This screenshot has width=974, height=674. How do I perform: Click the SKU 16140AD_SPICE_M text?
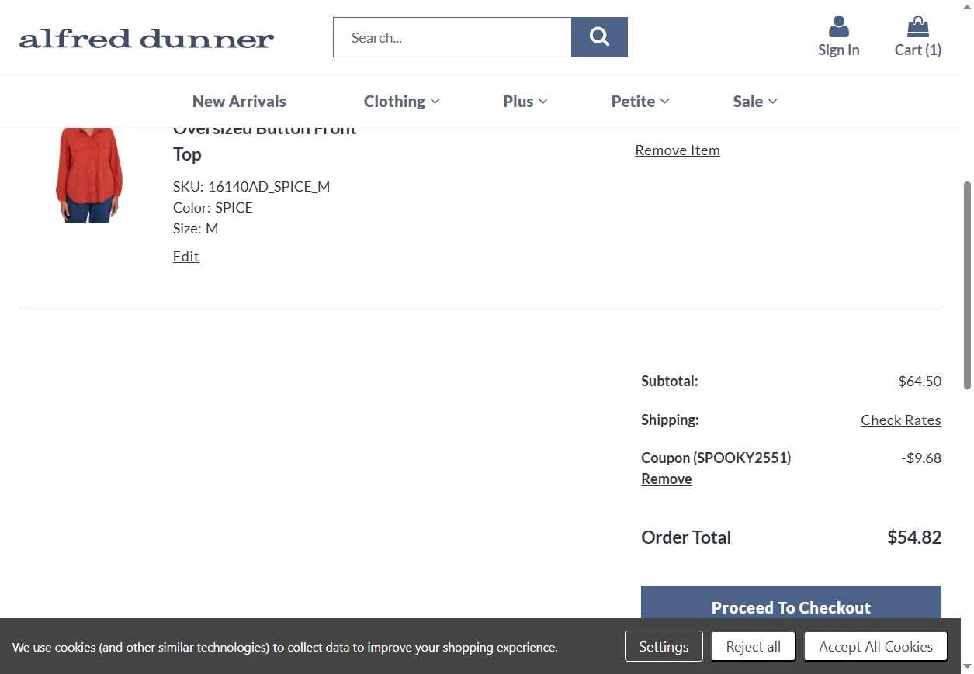point(251,186)
